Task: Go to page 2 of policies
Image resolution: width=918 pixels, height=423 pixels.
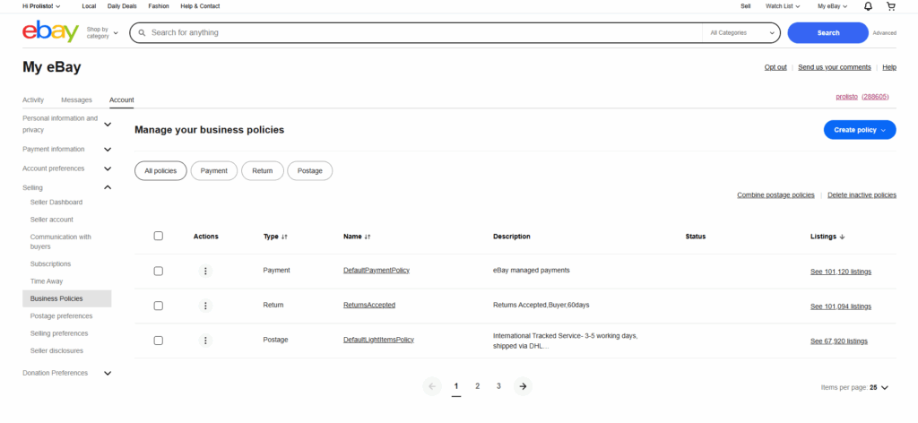Action: pos(478,386)
